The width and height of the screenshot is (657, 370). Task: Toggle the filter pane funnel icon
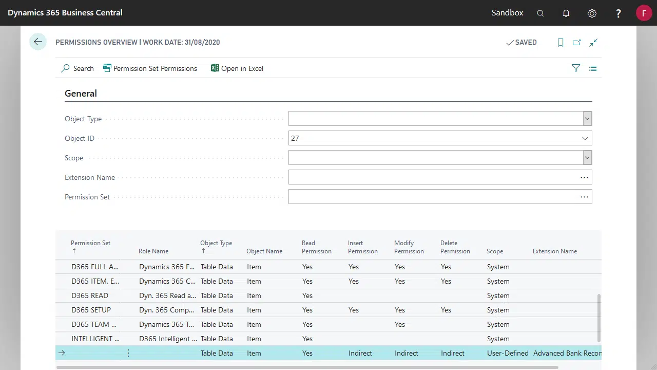576,68
